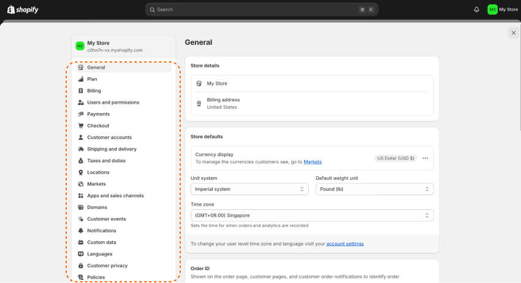Viewport: 521px width, 283px height.
Task: Click the store icon beside My Store details
Action: (x=199, y=83)
